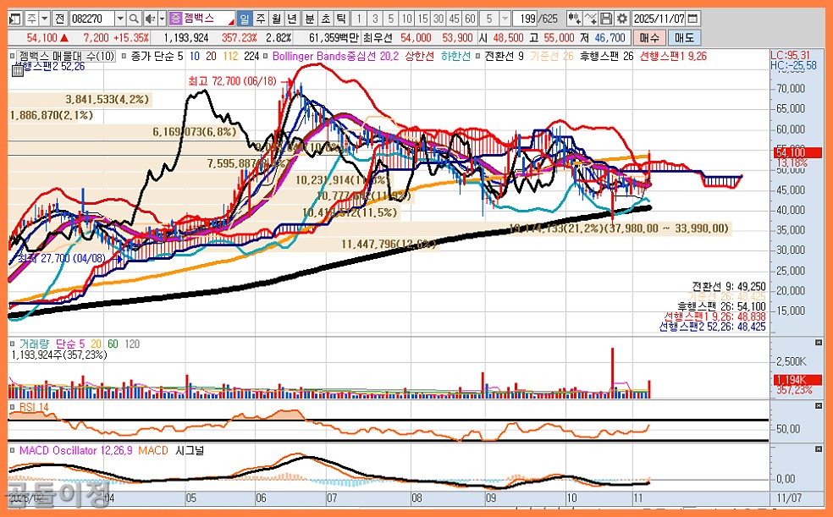Choose the 60 interval button
The width and height of the screenshot is (833, 517).
470,19
